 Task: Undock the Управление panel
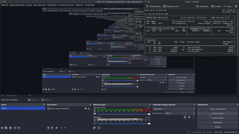click(237, 105)
